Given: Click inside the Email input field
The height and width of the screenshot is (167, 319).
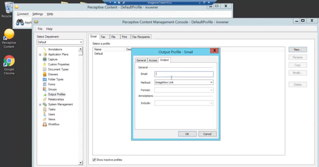Looking at the screenshot, I should click(184, 74).
